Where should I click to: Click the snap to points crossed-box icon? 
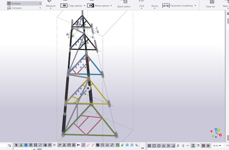149,146
